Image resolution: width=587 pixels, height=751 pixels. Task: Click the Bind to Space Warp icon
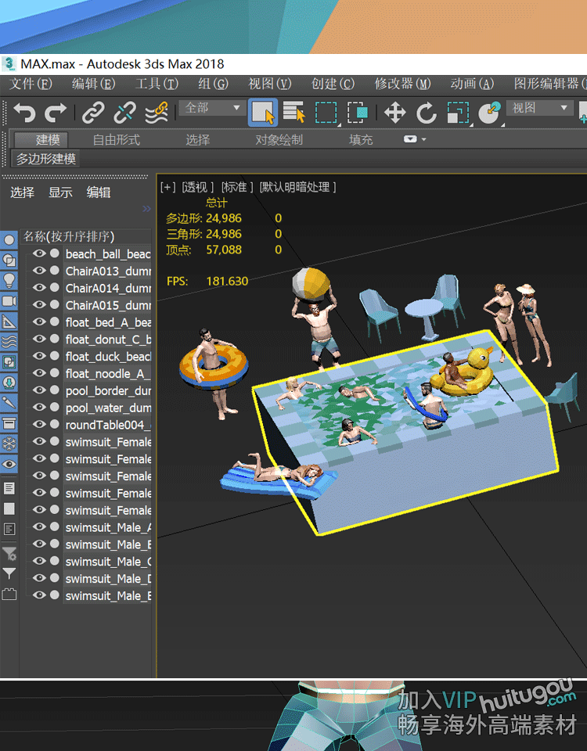coord(157,113)
